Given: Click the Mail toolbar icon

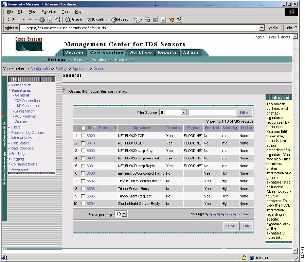Looking at the screenshot, I should point(137,20).
